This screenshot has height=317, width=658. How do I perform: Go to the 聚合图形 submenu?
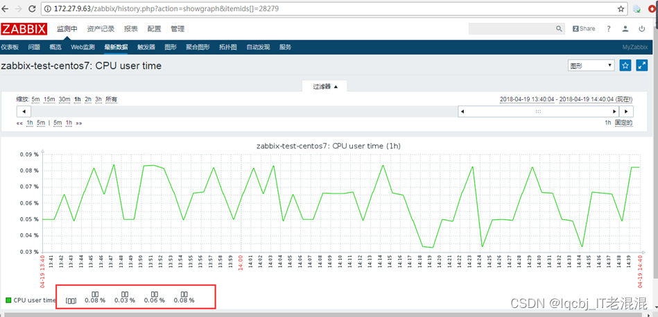click(x=198, y=47)
